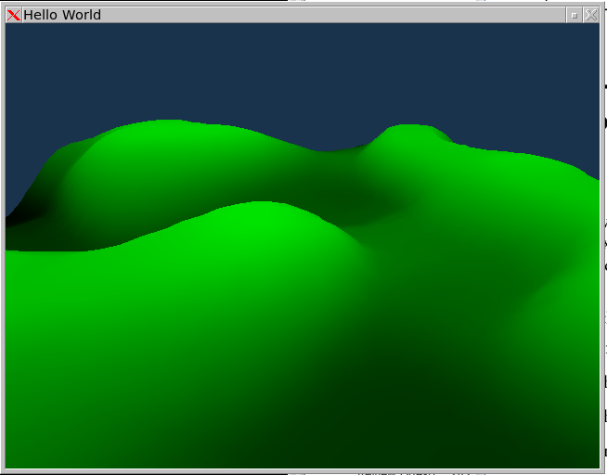Close the Hello World window
607x475 pixels.
coord(590,15)
